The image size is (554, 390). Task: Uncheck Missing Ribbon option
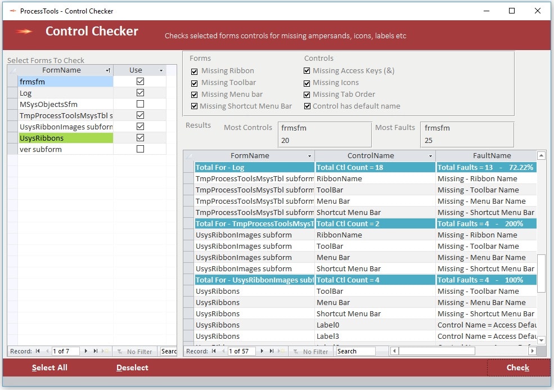click(x=195, y=71)
